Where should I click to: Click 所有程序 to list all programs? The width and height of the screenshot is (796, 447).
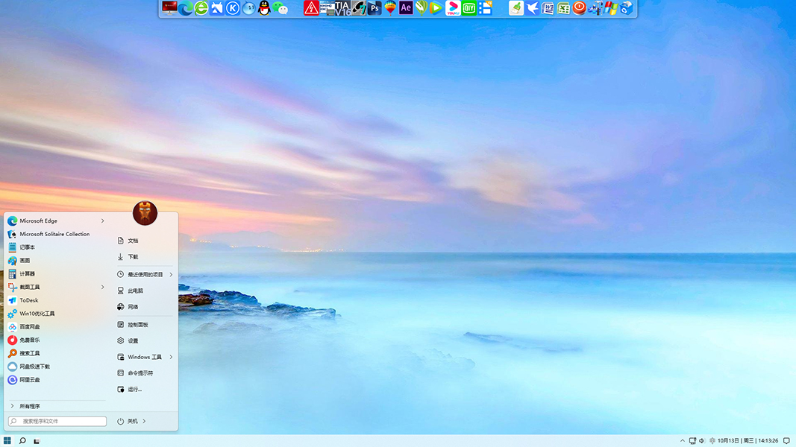pyautogui.click(x=30, y=407)
